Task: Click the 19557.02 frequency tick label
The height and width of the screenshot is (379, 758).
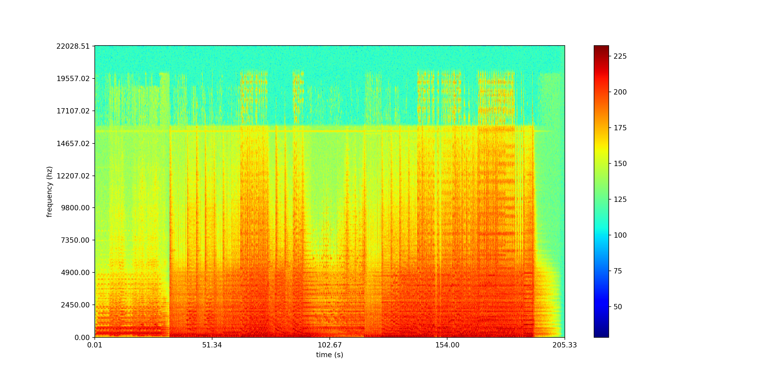Action: [x=73, y=79]
